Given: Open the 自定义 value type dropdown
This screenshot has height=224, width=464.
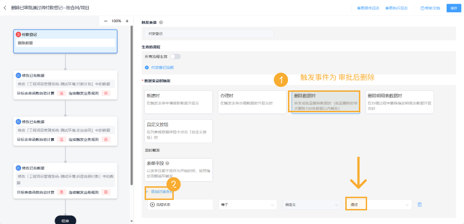Looking at the screenshot, I should pyautogui.click(x=311, y=204).
